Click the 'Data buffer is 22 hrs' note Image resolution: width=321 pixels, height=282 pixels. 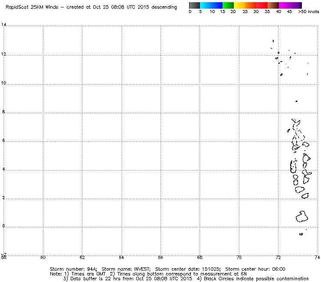[92, 279]
